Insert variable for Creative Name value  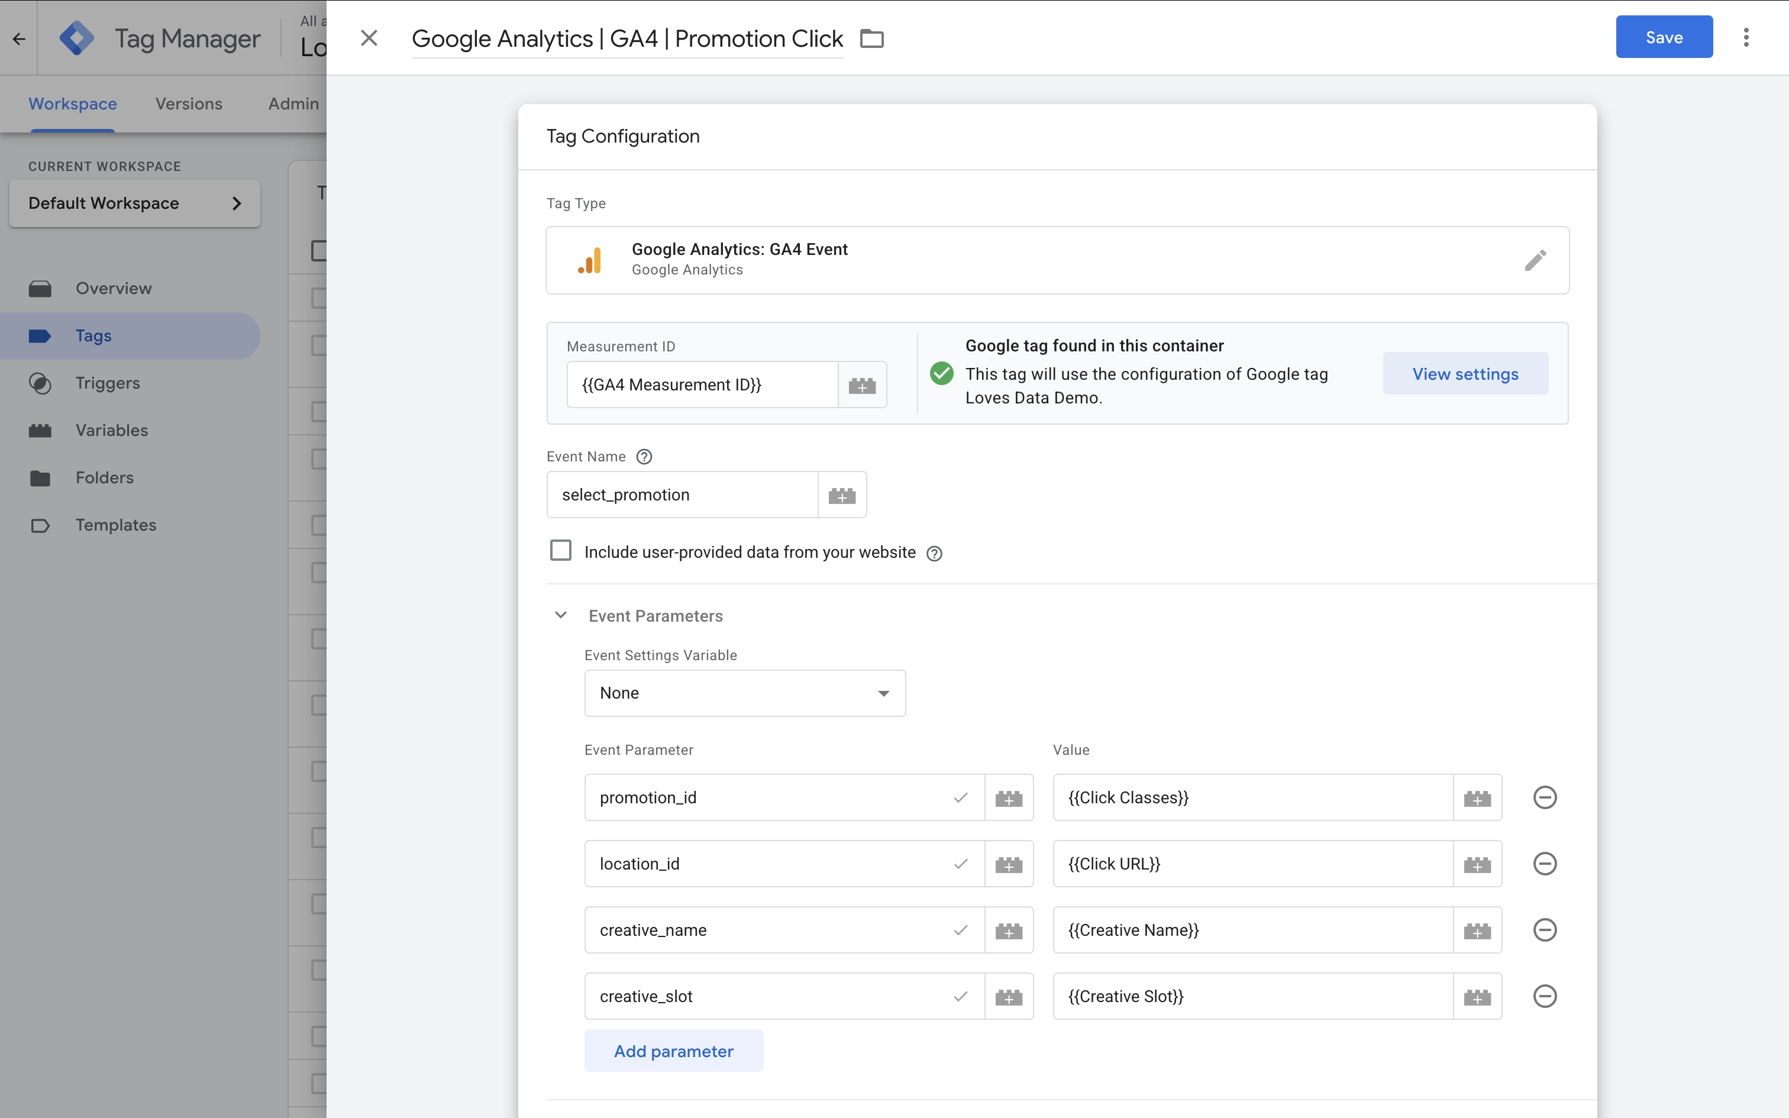pos(1477,930)
